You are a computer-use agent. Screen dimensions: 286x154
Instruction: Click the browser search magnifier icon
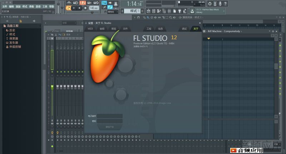pos(10,17)
